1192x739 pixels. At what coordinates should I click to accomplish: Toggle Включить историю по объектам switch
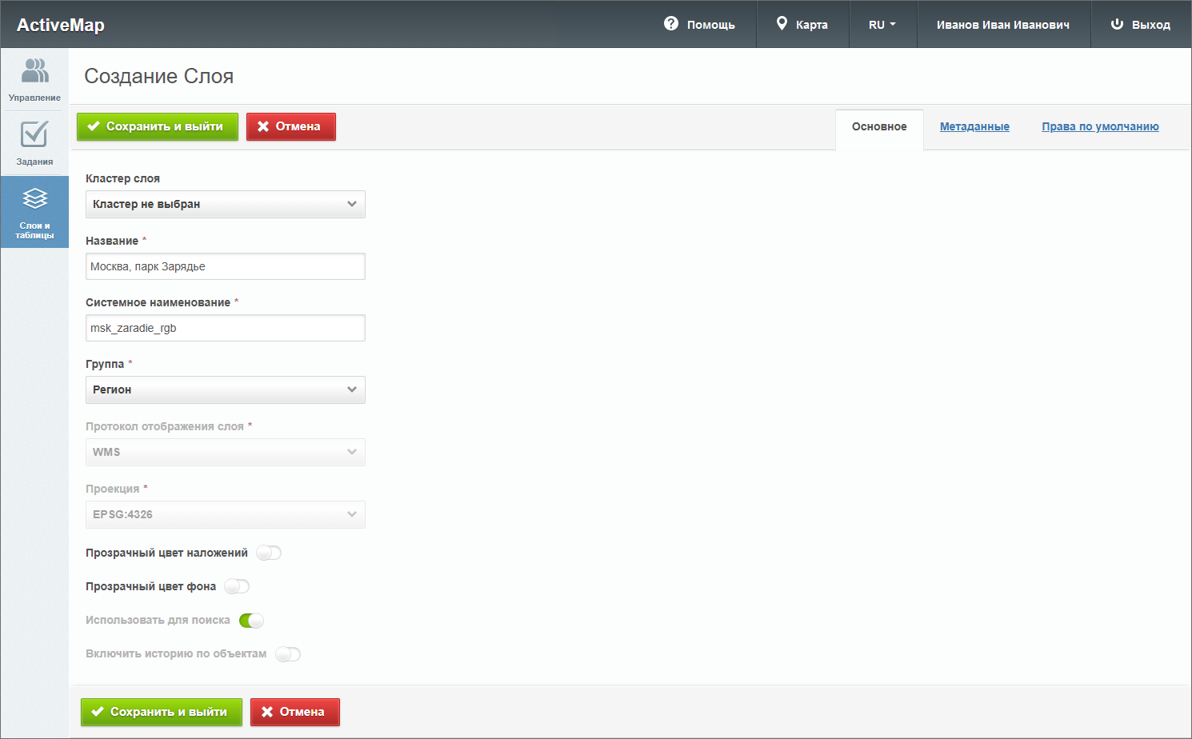pyautogui.click(x=288, y=654)
